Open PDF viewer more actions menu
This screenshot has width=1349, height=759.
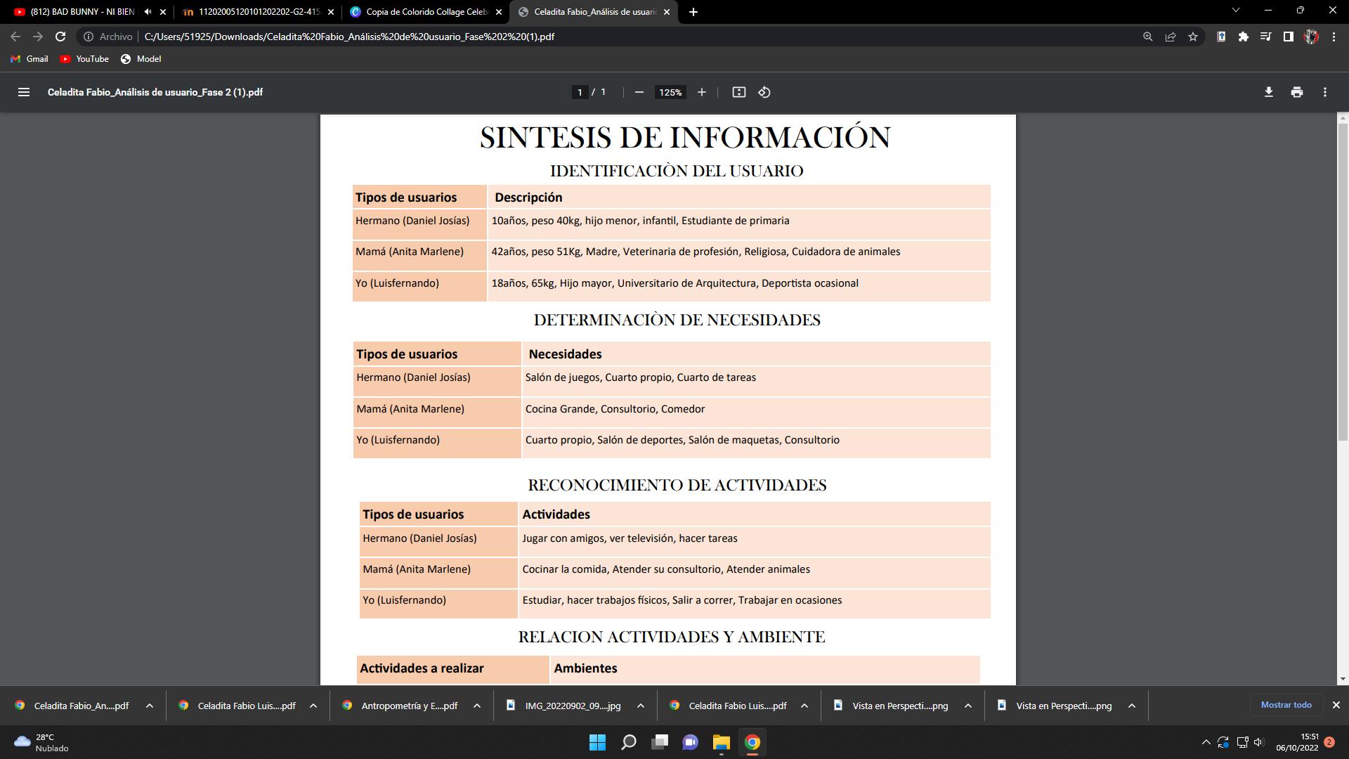click(x=1324, y=92)
